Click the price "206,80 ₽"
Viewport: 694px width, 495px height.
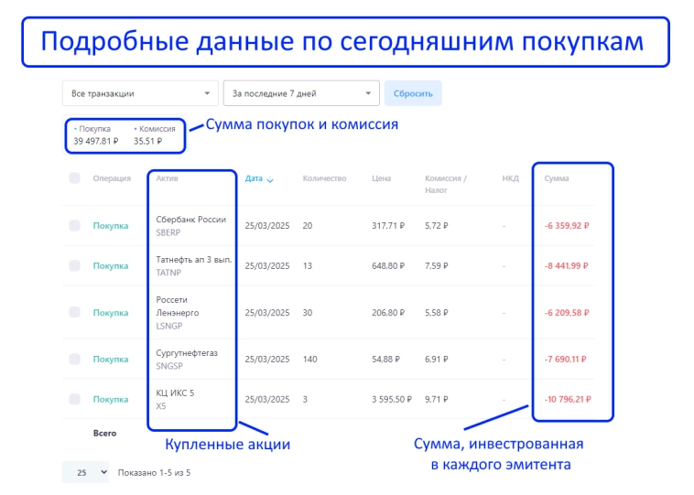388,313
